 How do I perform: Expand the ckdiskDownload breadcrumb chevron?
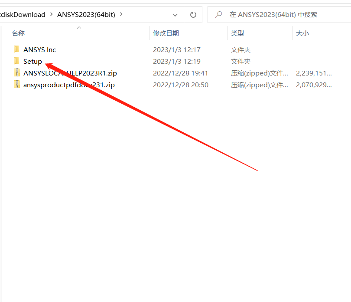pos(50,14)
